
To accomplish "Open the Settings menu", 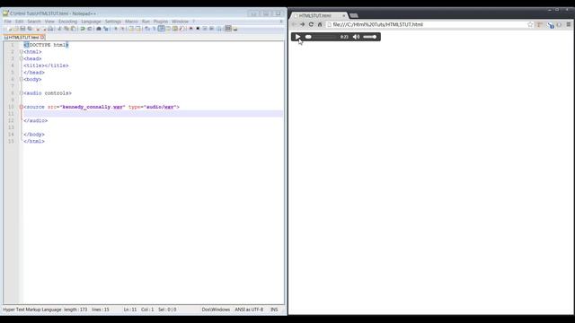I will (113, 22).
